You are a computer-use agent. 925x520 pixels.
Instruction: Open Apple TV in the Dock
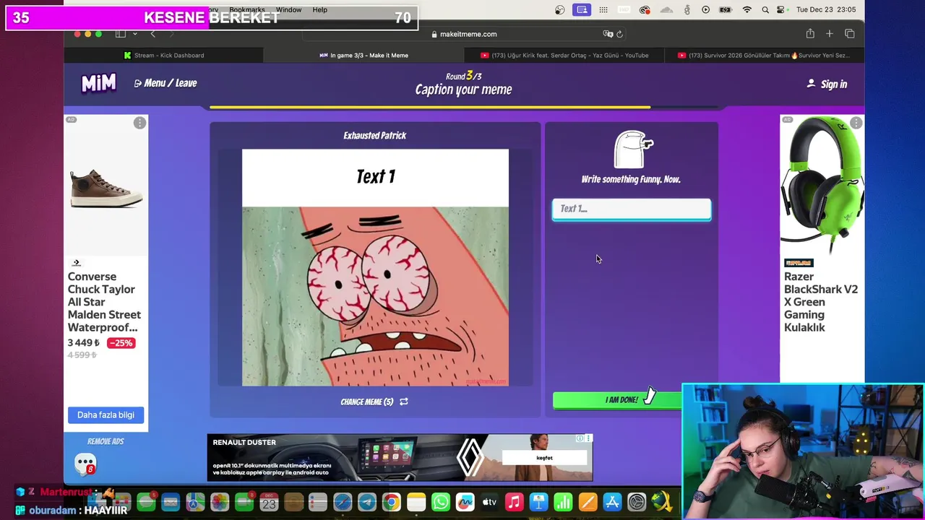(x=490, y=502)
